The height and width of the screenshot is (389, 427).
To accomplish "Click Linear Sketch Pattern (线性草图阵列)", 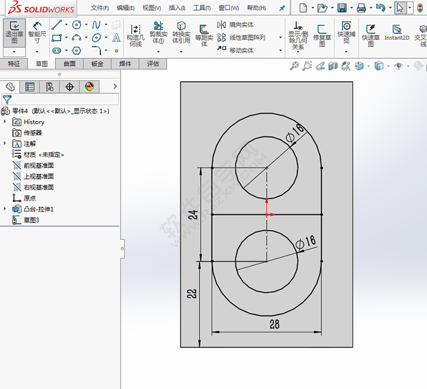I will coord(241,38).
